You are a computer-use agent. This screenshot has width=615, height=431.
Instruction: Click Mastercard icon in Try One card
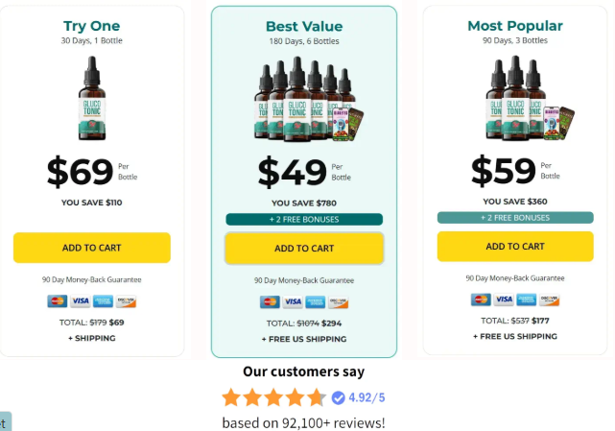(56, 300)
